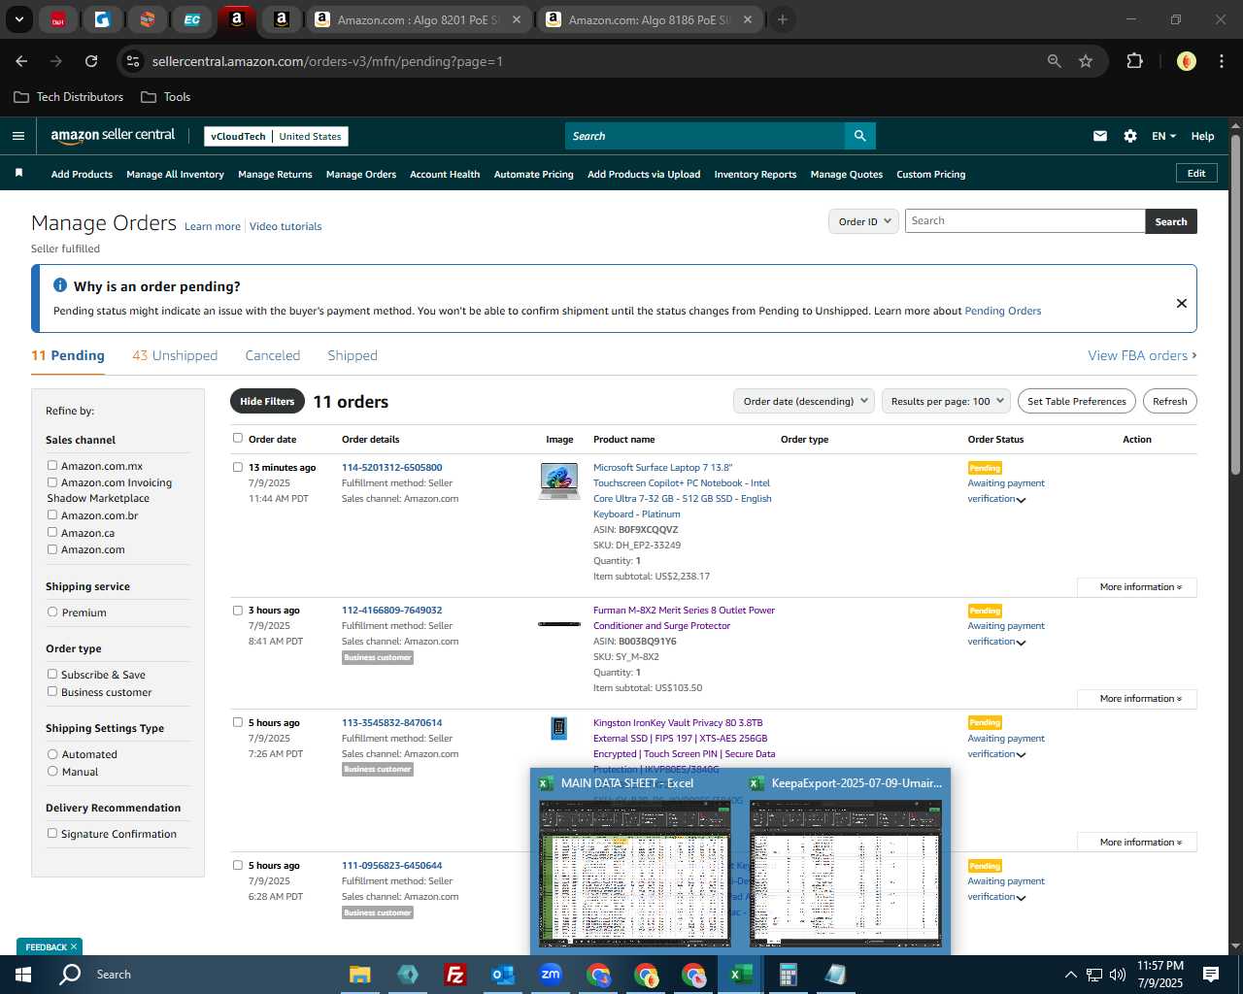Click the browser zoom magnifier icon
1243x994 pixels.
(x=1054, y=61)
